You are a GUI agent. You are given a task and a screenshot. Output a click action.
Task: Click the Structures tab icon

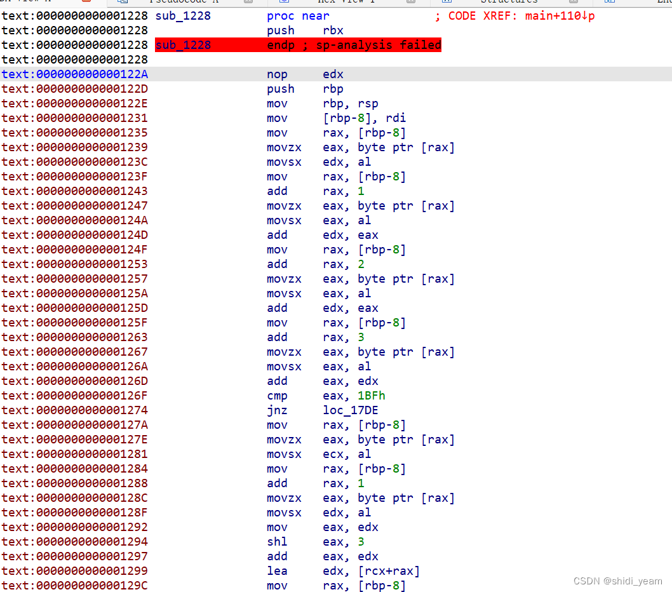447,3
